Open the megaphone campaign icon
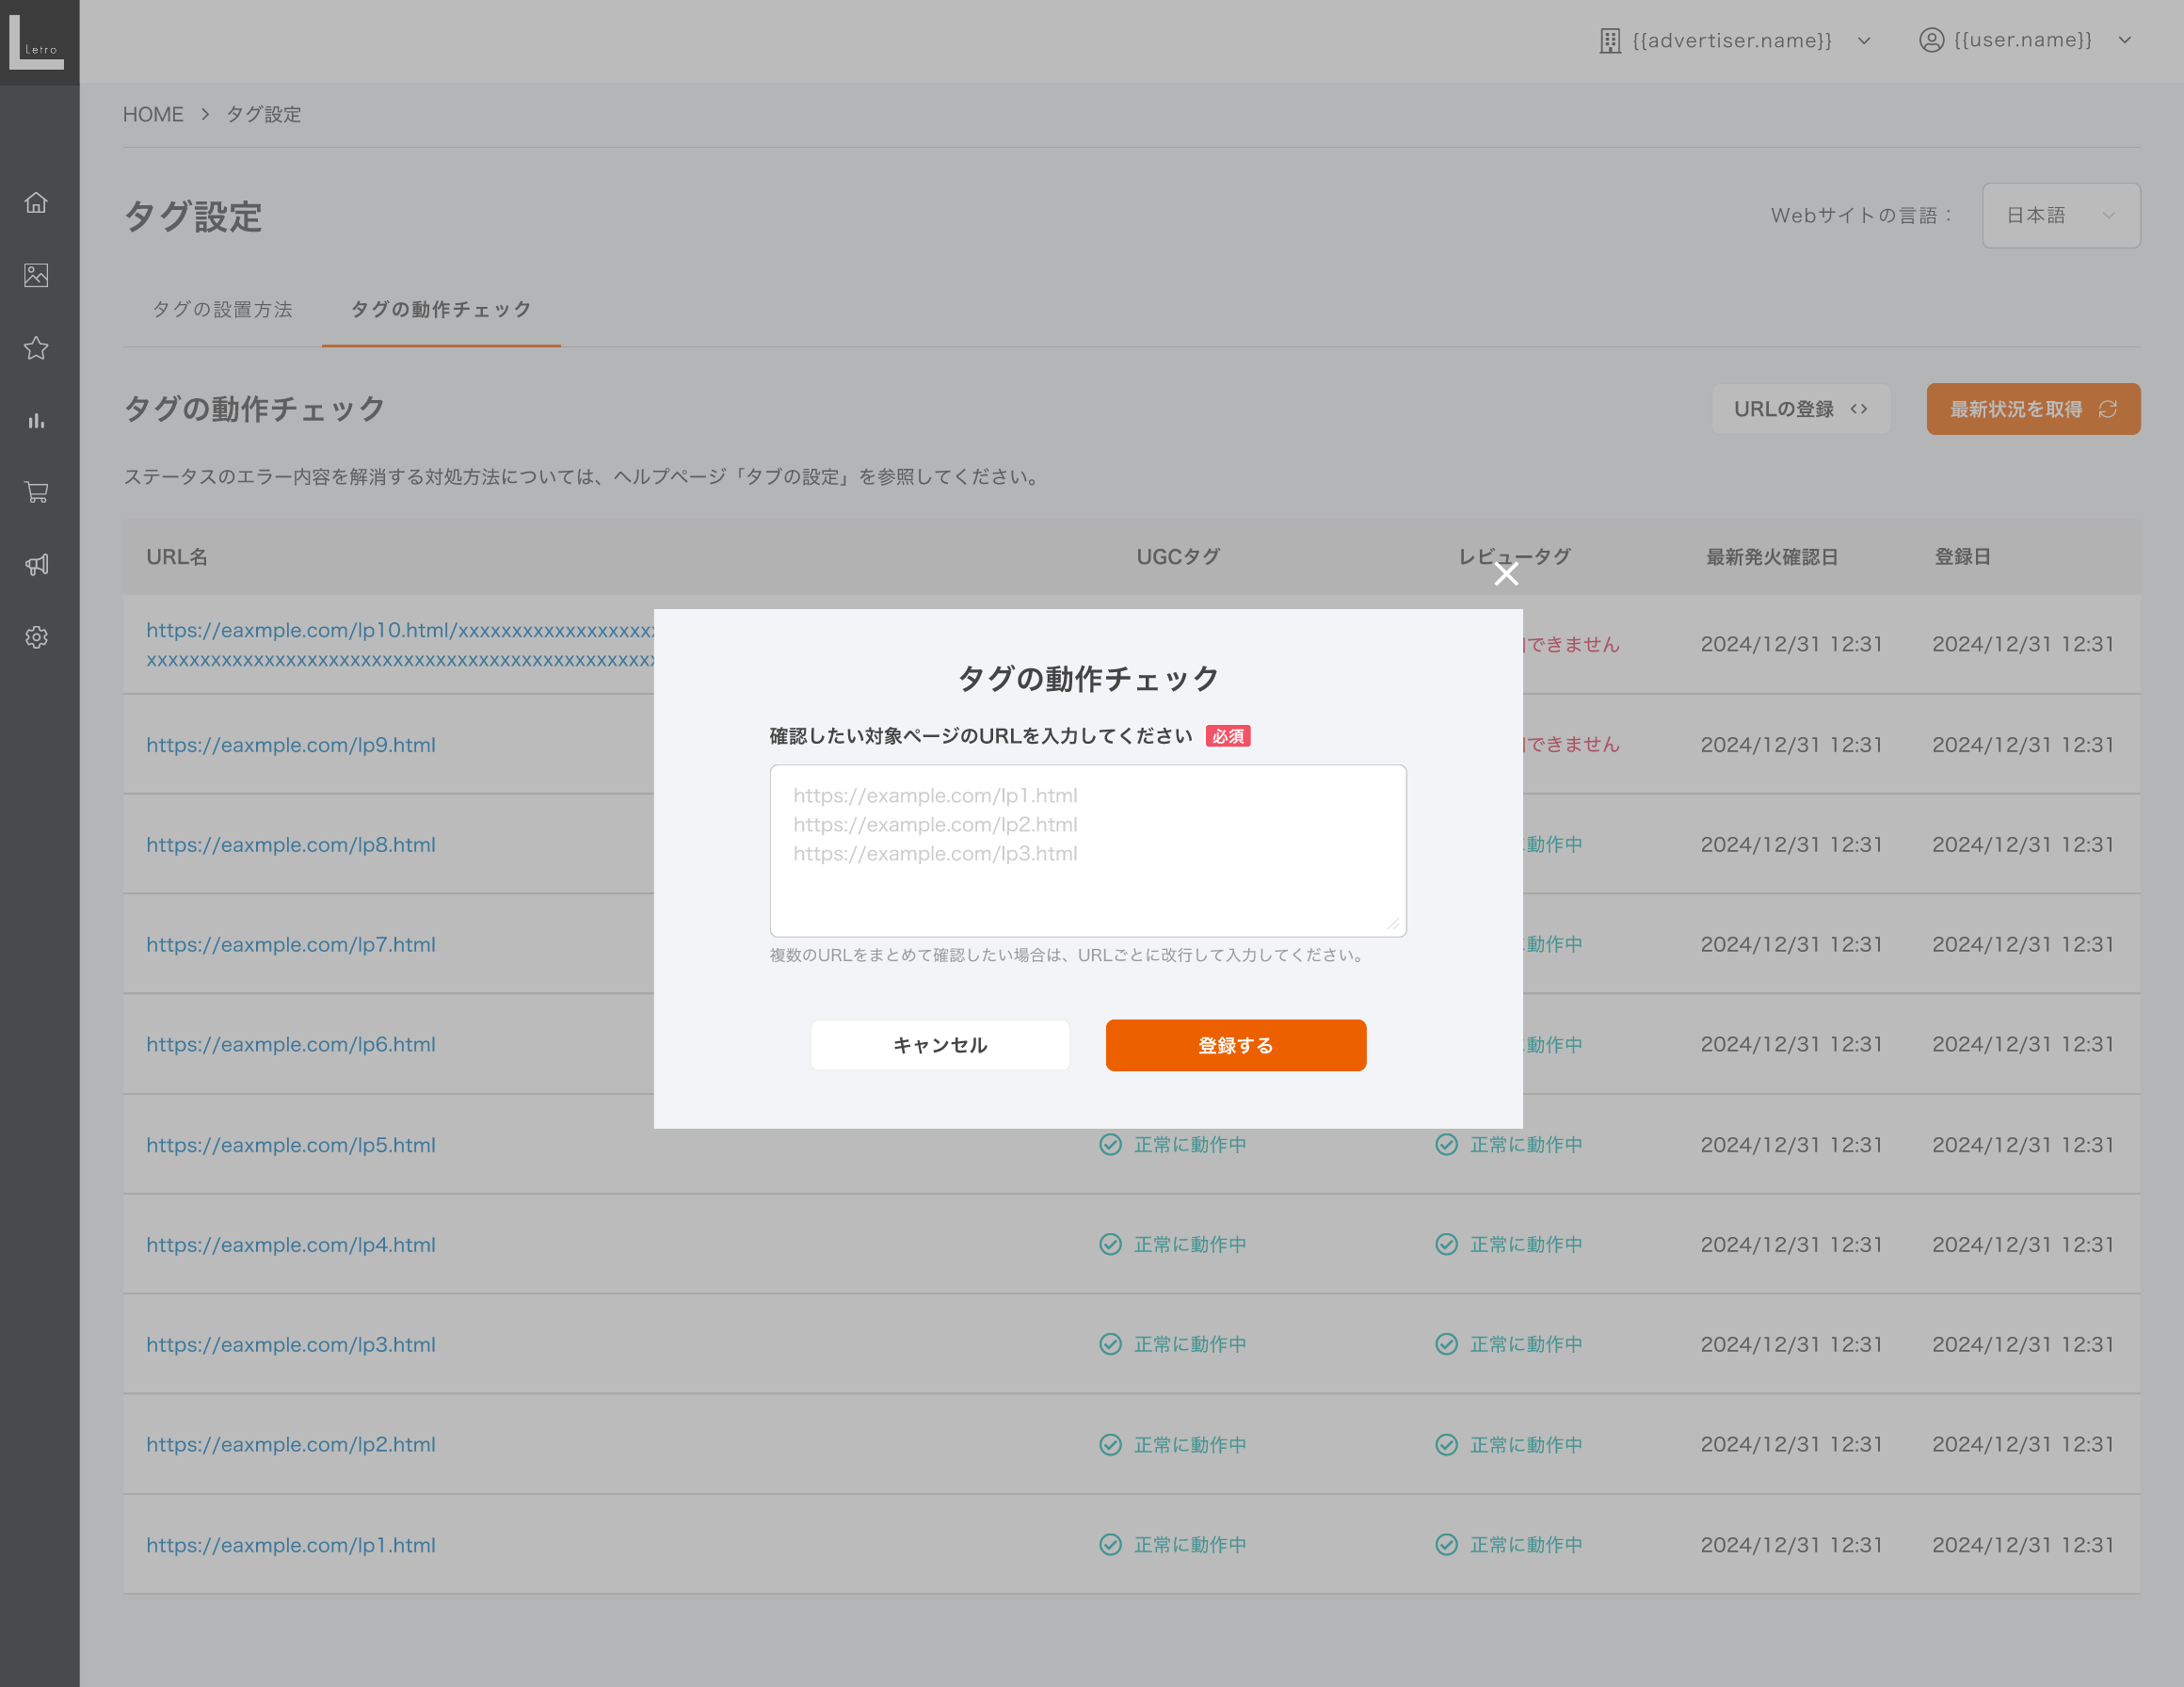2184x1687 pixels. [36, 565]
